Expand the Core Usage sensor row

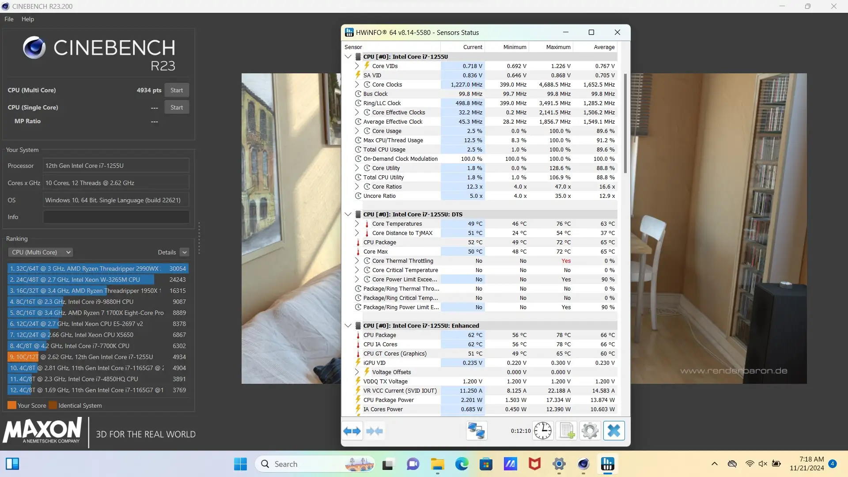[357, 131]
